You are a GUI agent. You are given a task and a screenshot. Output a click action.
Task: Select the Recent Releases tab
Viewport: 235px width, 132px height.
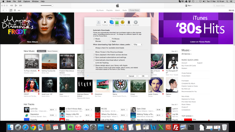click(x=53, y=51)
